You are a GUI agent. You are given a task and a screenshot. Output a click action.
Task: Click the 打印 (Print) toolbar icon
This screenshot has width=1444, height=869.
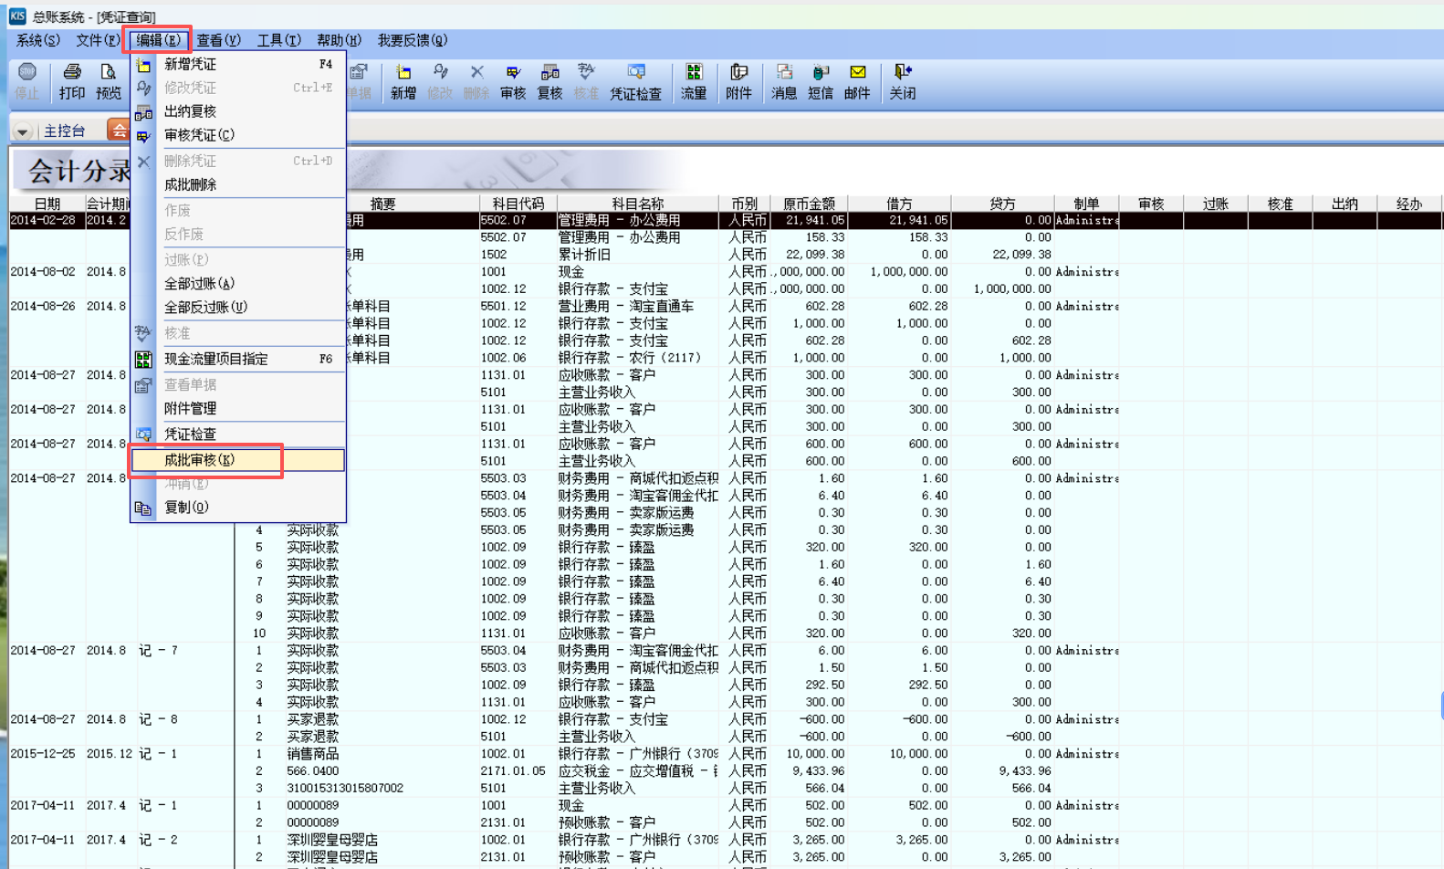click(x=71, y=80)
